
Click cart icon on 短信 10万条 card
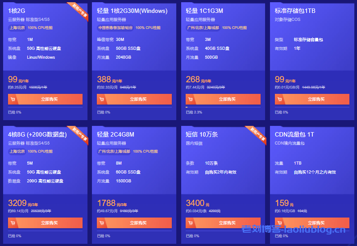[191, 223]
